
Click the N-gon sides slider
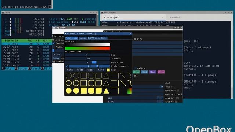[87, 62]
